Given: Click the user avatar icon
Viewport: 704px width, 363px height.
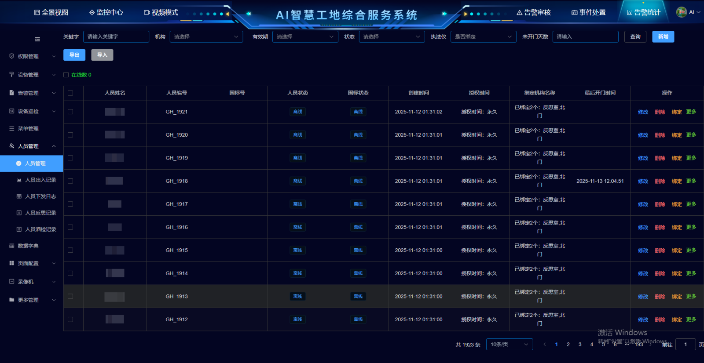Looking at the screenshot, I should click(x=681, y=12).
